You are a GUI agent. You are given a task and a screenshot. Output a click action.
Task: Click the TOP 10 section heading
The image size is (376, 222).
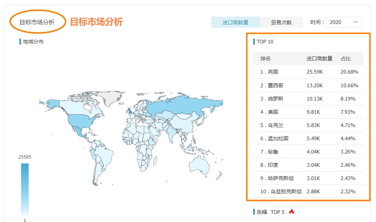[265, 42]
